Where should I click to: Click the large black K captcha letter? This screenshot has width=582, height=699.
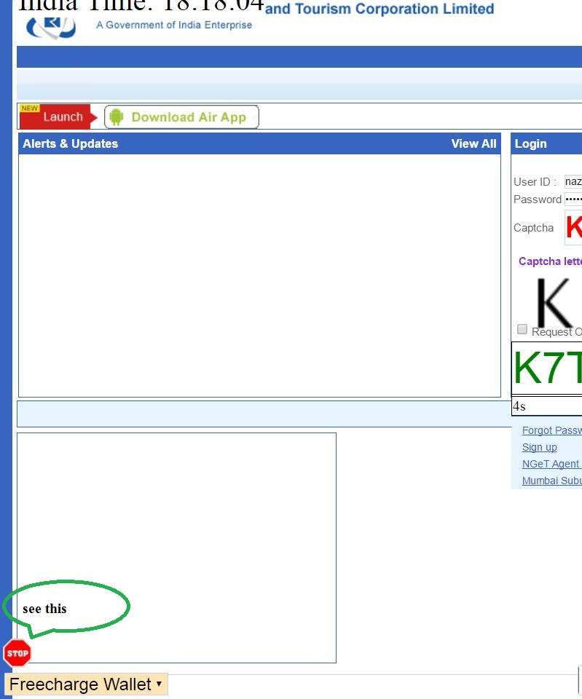coord(554,302)
